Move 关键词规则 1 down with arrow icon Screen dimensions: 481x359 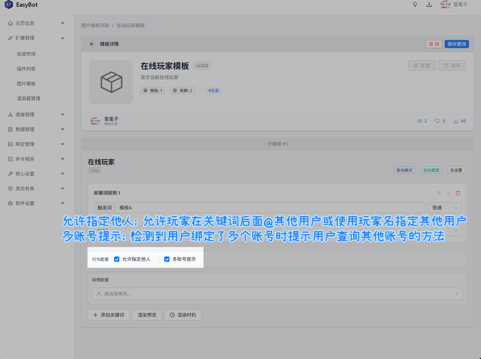[448, 193]
